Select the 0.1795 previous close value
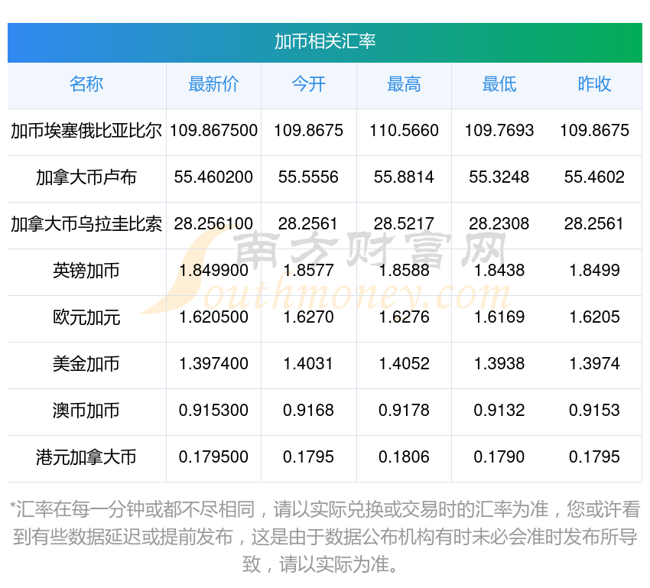The image size is (650, 588). (594, 457)
